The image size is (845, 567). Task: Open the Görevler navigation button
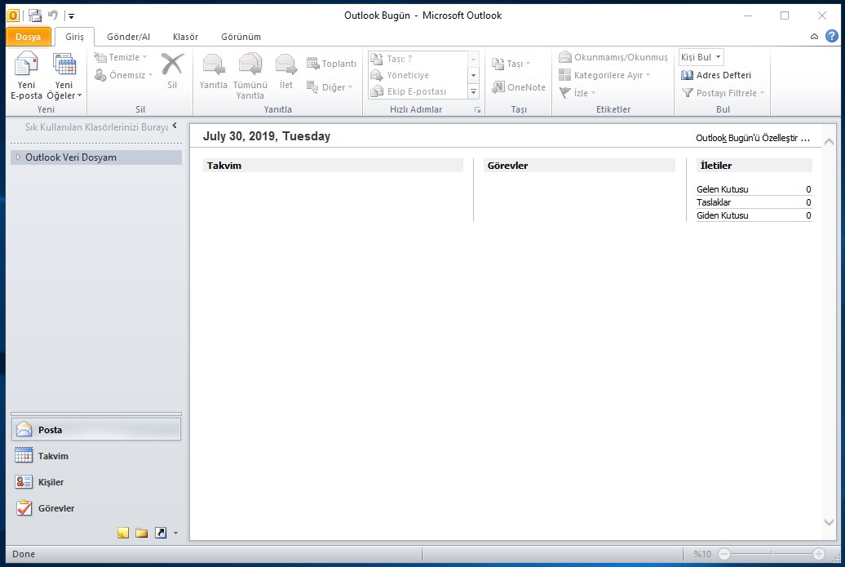tap(96, 508)
